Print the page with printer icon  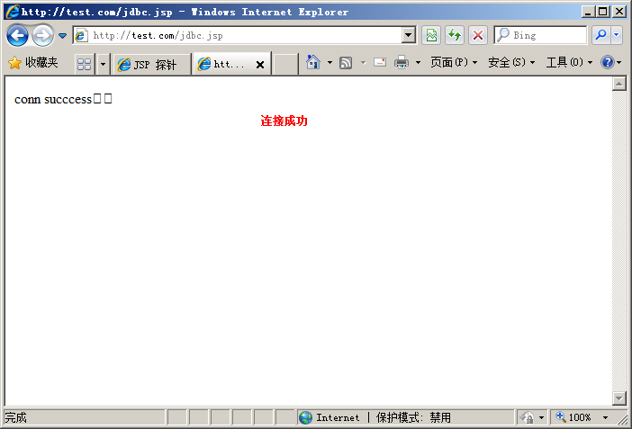(402, 62)
